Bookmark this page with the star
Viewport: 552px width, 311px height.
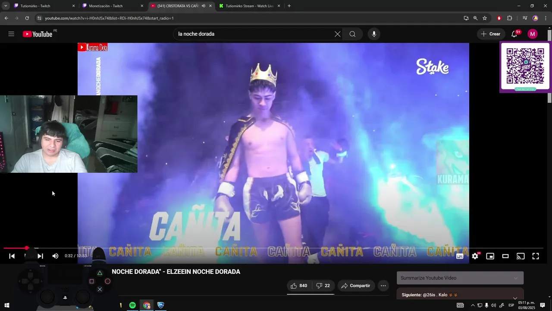coord(485,18)
